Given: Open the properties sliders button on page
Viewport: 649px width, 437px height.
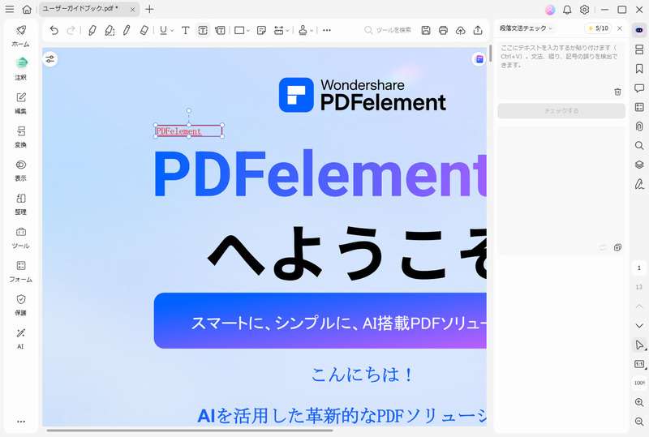Looking at the screenshot, I should click(x=50, y=59).
